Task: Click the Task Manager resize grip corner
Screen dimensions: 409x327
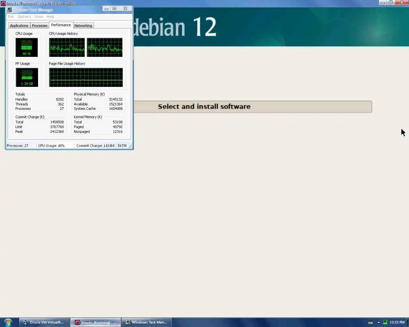Action: (130, 146)
